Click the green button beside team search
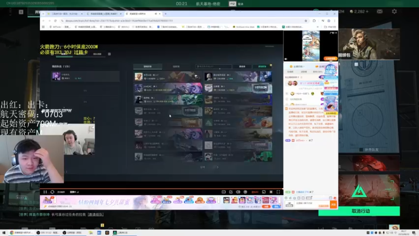The width and height of the screenshot is (419, 236). click(x=262, y=67)
